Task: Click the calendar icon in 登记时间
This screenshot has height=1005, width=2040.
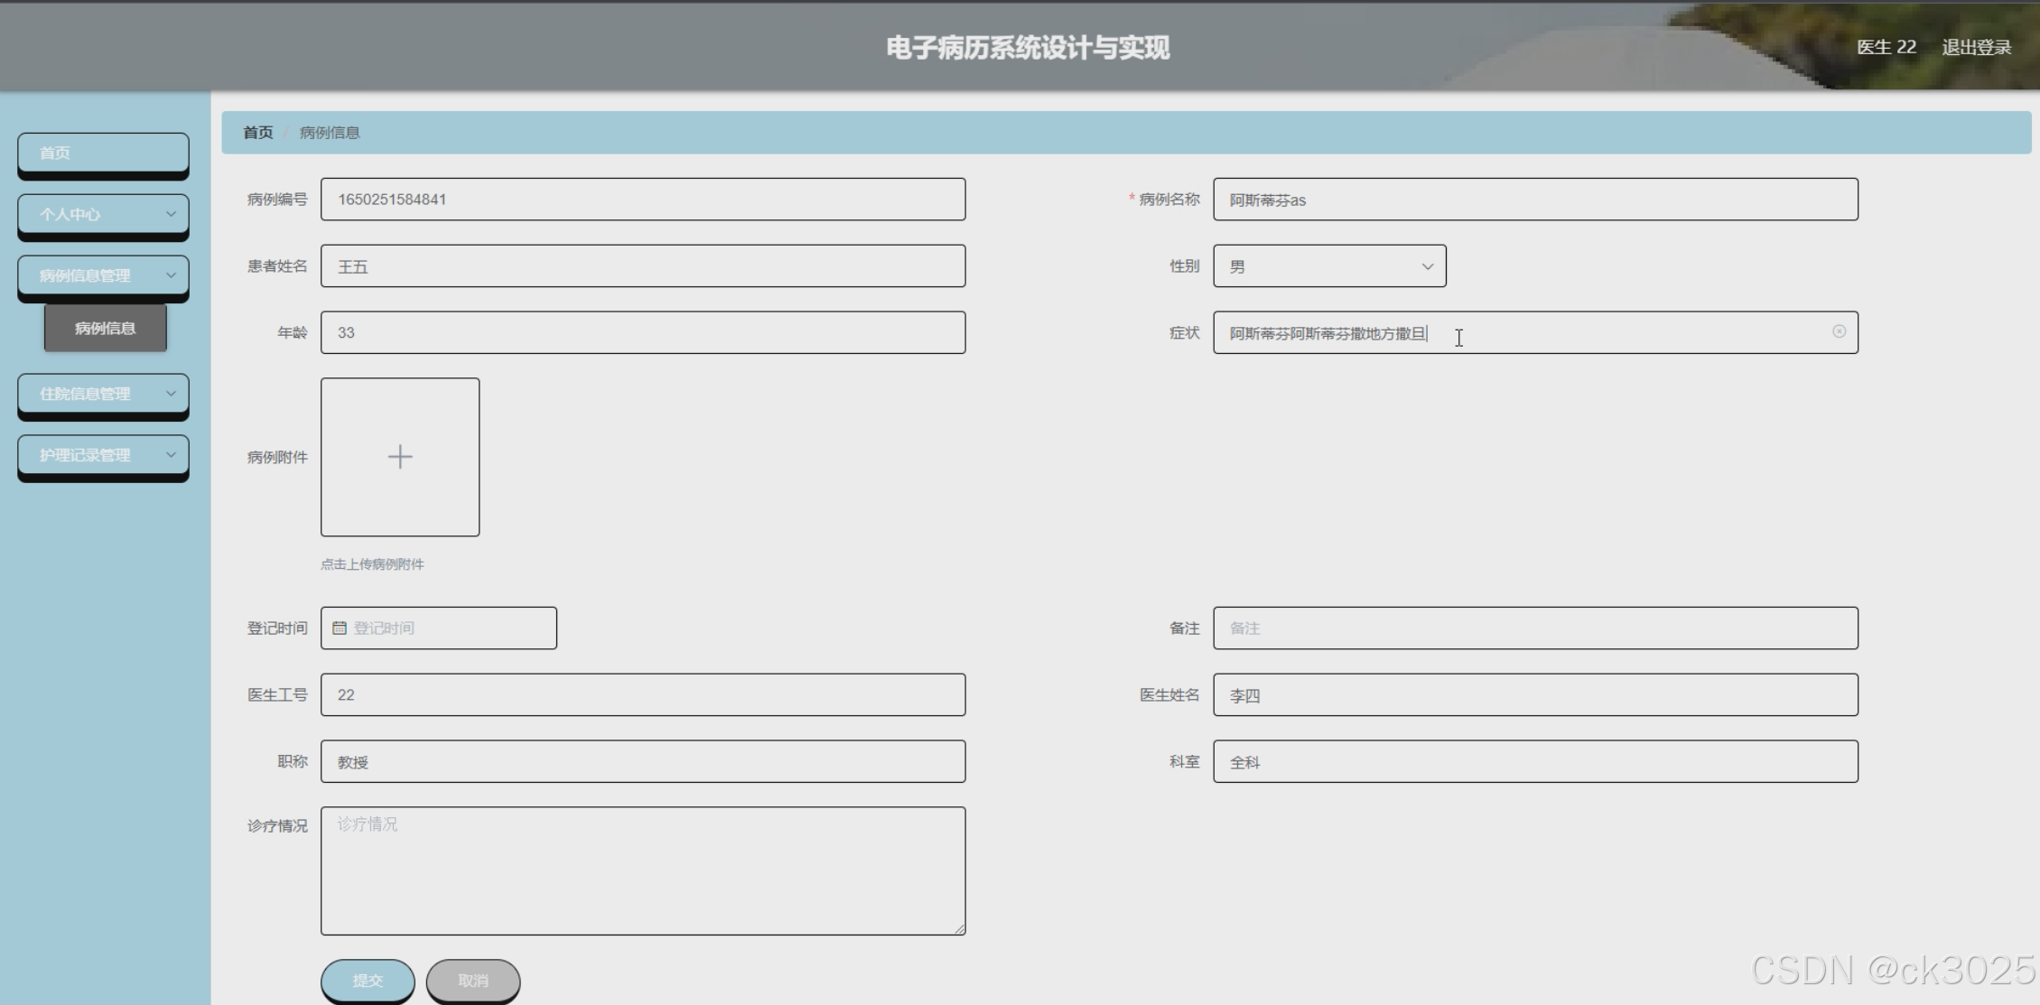Action: pos(340,628)
